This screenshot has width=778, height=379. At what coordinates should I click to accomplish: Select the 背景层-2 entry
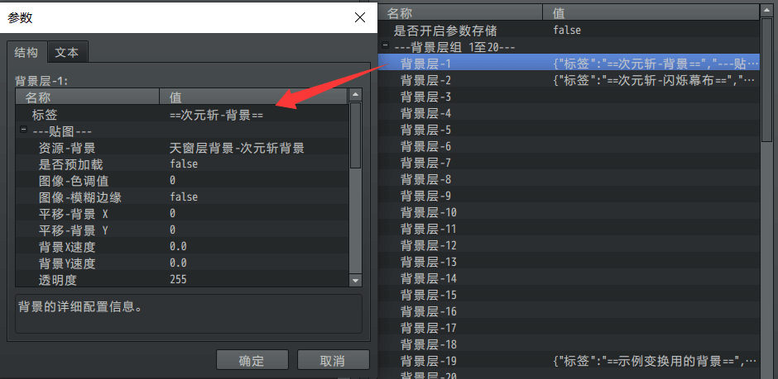[569, 79]
